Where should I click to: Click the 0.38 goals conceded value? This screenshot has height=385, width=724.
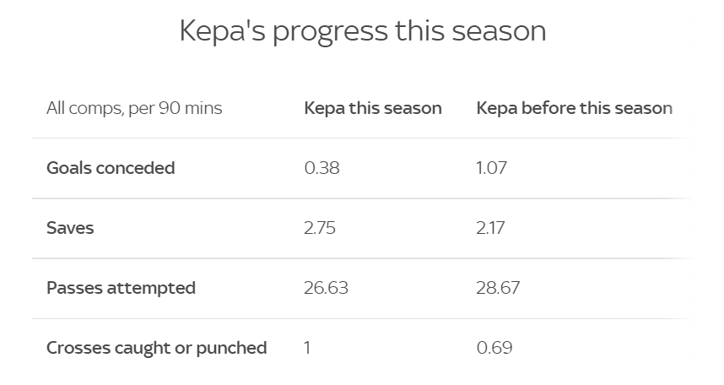[x=321, y=167]
